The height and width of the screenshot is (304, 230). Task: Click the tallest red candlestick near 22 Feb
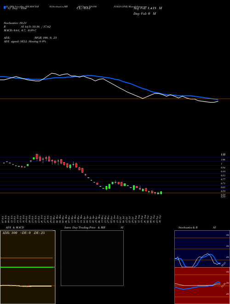point(37,157)
